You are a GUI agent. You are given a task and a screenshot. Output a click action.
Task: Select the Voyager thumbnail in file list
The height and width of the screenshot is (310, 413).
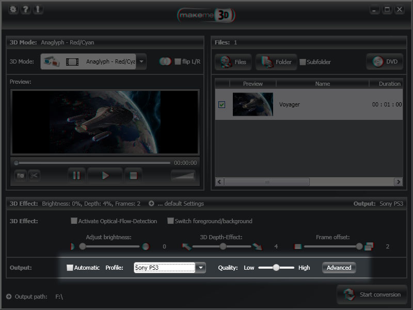[253, 104]
